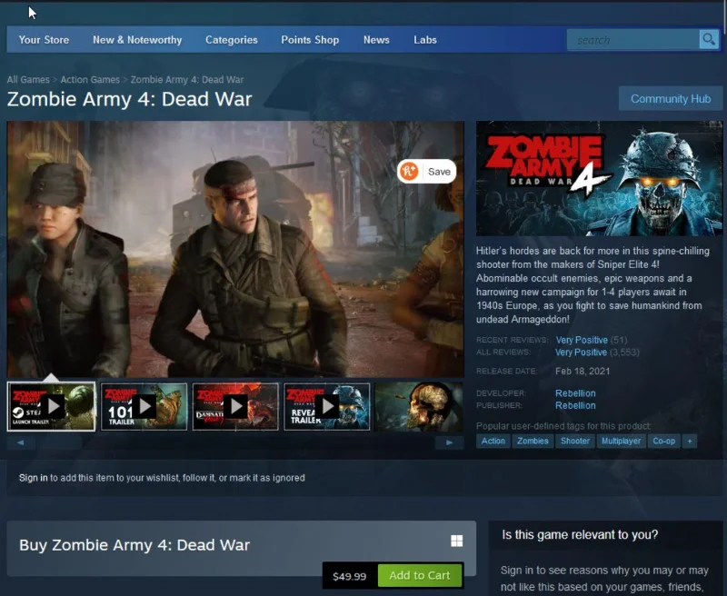
Task: Click the main video player area
Action: [235, 249]
